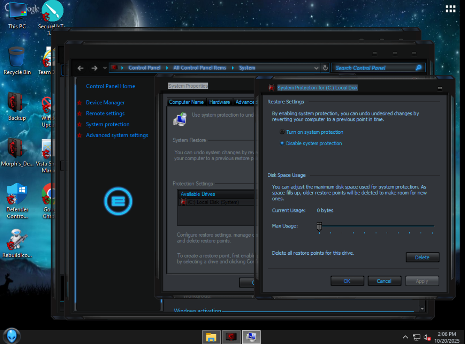
Task: Open Team desktop icon partially hidden
Action: click(47, 61)
